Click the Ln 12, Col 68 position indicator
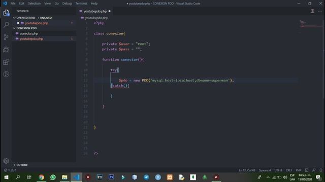Screen dimensions: 325x182 (x=247, y=170)
